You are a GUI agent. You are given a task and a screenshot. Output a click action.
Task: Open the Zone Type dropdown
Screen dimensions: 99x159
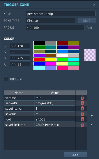coord(51,21)
